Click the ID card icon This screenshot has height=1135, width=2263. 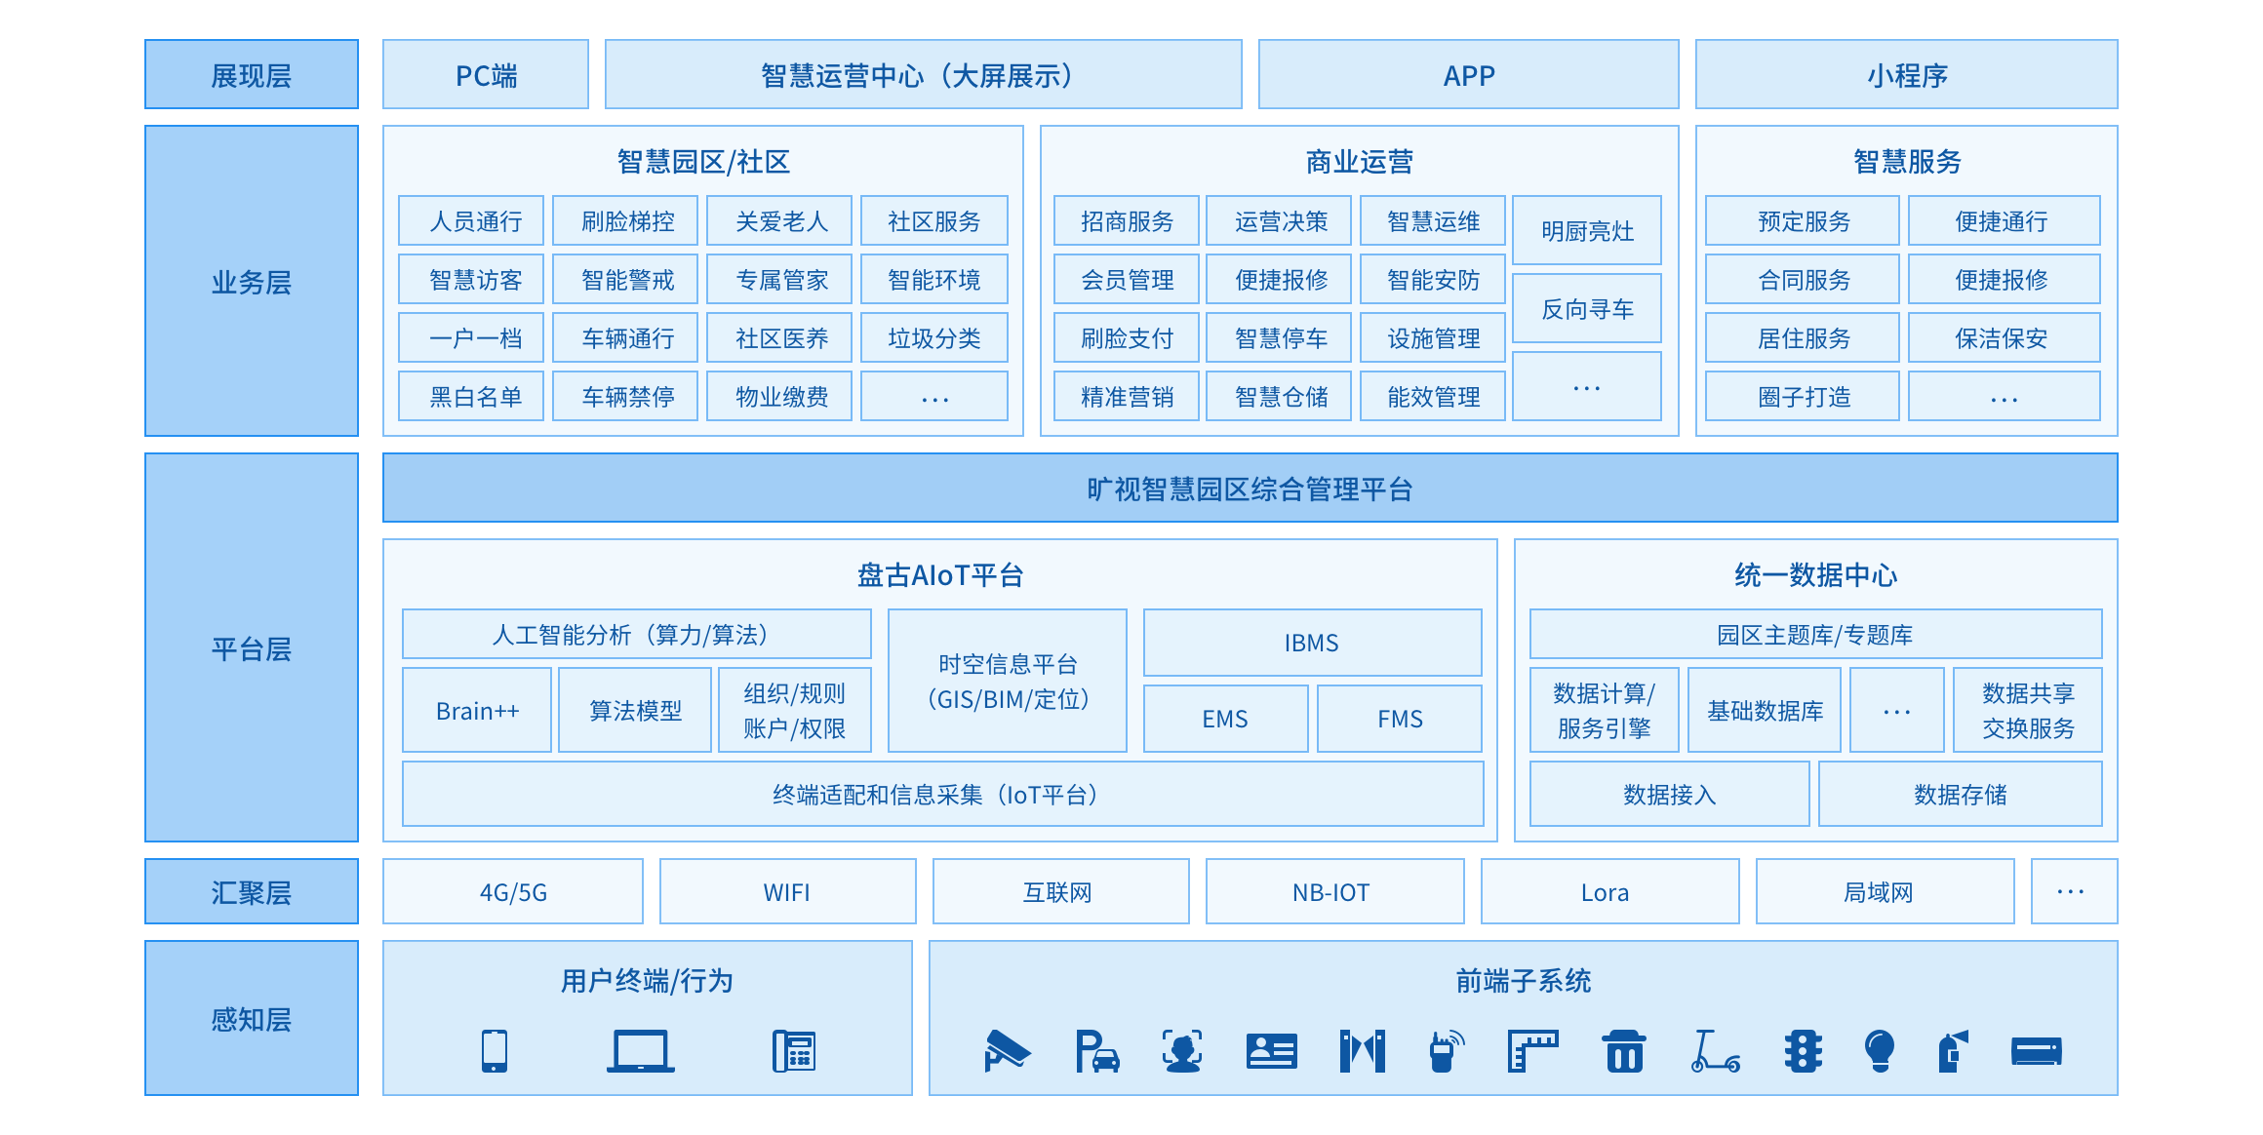[x=1271, y=1051]
